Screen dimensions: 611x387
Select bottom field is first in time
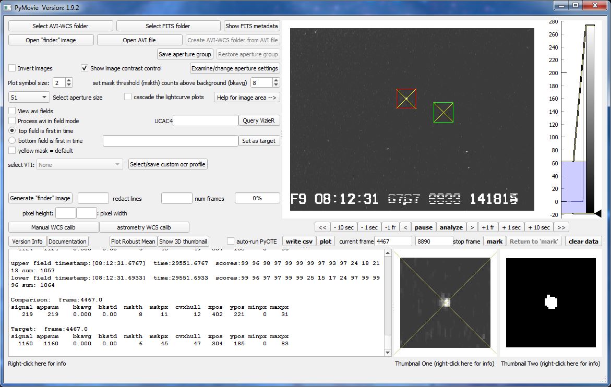13,141
